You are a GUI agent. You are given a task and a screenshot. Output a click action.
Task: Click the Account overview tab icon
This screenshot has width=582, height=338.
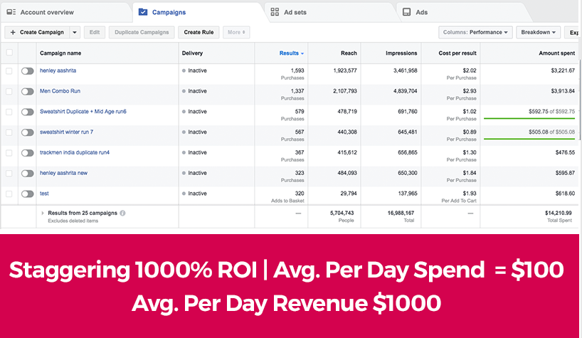pyautogui.click(x=11, y=12)
